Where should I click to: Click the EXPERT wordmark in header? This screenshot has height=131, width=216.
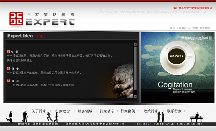[x=50, y=22]
